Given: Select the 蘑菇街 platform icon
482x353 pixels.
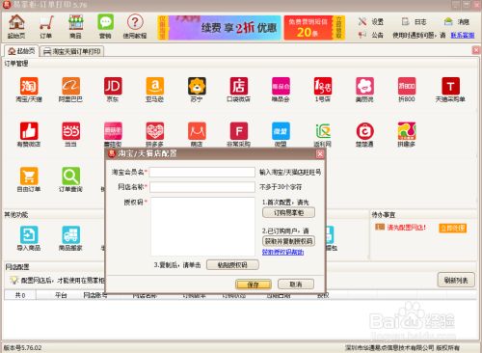Looking at the screenshot, I should [113, 135].
